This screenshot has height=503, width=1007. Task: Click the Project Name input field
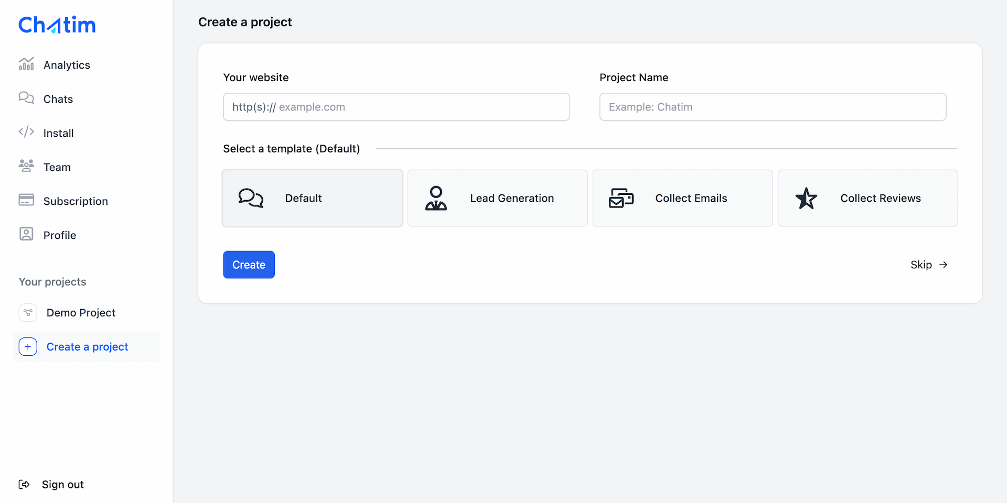point(772,106)
